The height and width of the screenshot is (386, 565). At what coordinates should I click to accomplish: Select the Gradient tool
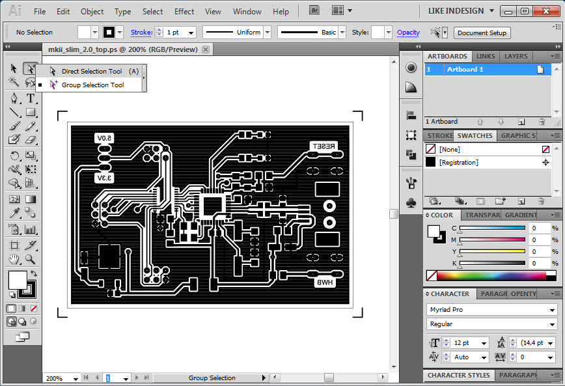(x=30, y=199)
